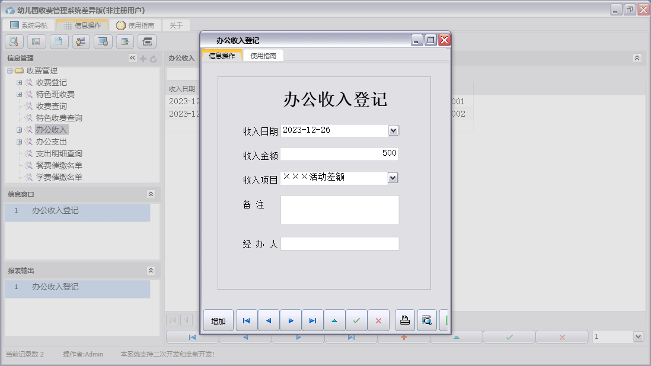Open the user management icon in the toolbar
This screenshot has height=366, width=651.
pyautogui.click(x=81, y=41)
